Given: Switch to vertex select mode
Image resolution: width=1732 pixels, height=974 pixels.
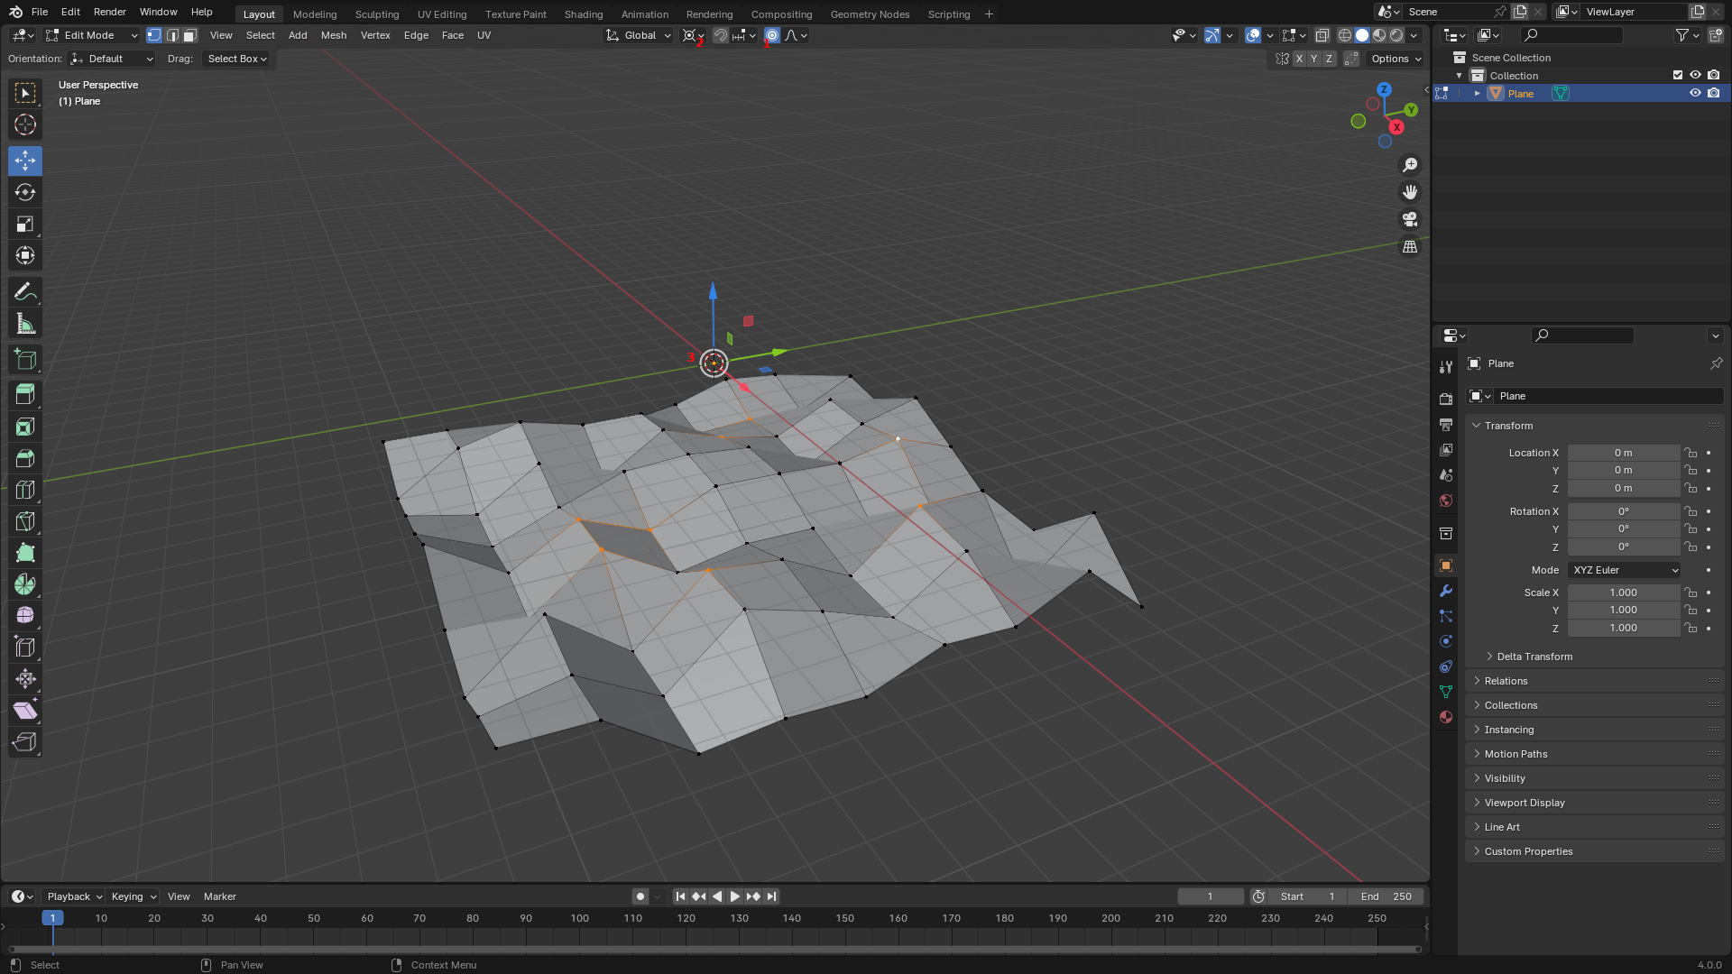Looking at the screenshot, I should click(154, 35).
